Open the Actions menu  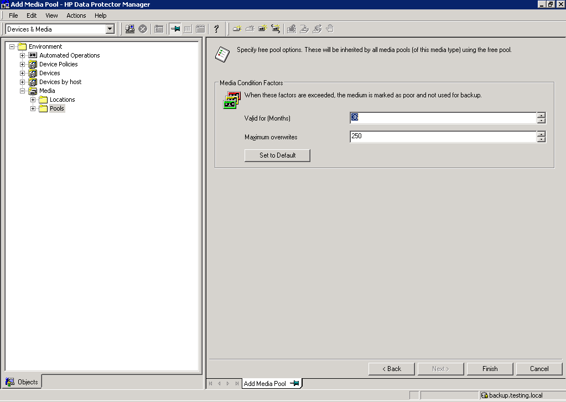[x=76, y=15]
